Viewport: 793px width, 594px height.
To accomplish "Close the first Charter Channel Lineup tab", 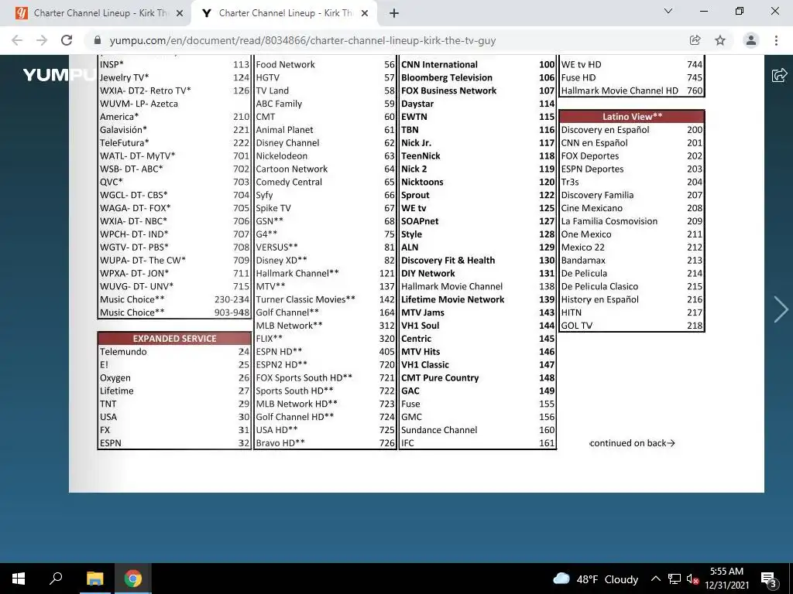I will tap(180, 13).
